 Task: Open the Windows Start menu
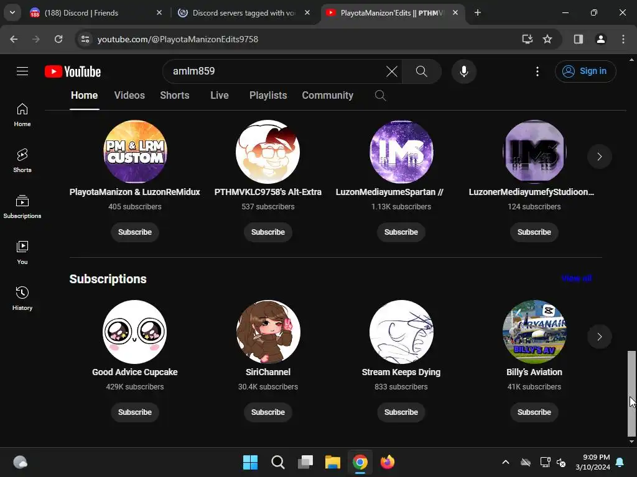[250, 462]
